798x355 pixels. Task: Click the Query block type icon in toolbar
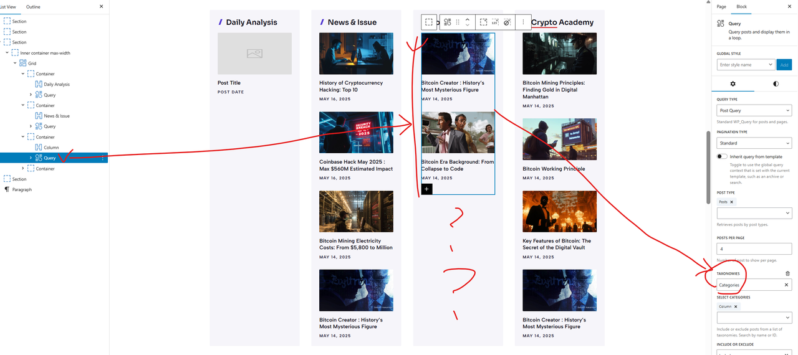[448, 22]
